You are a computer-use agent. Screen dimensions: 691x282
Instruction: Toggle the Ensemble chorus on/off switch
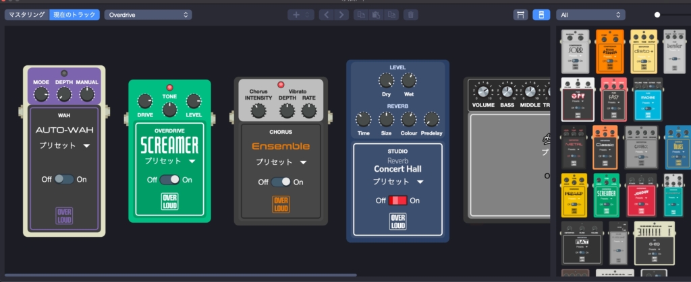pos(280,182)
